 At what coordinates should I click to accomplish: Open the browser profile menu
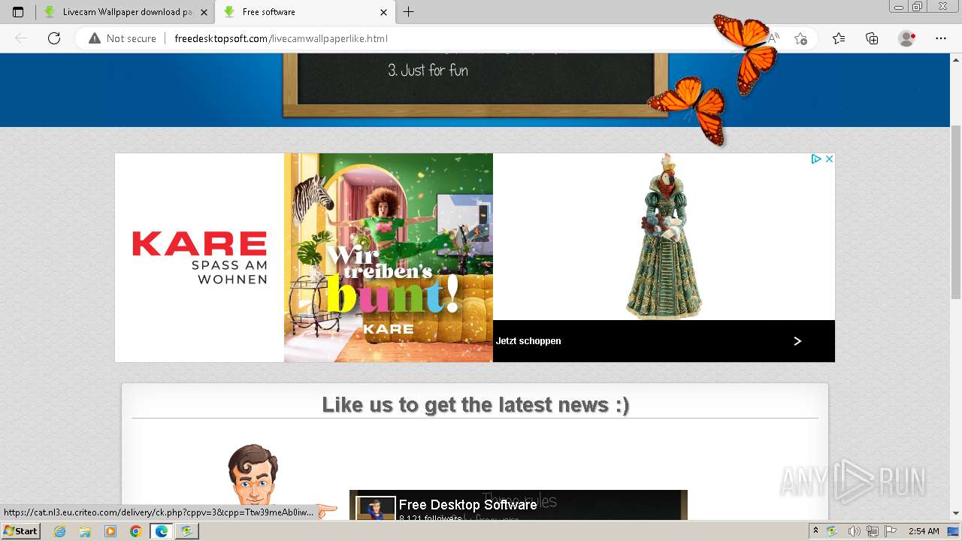[907, 38]
